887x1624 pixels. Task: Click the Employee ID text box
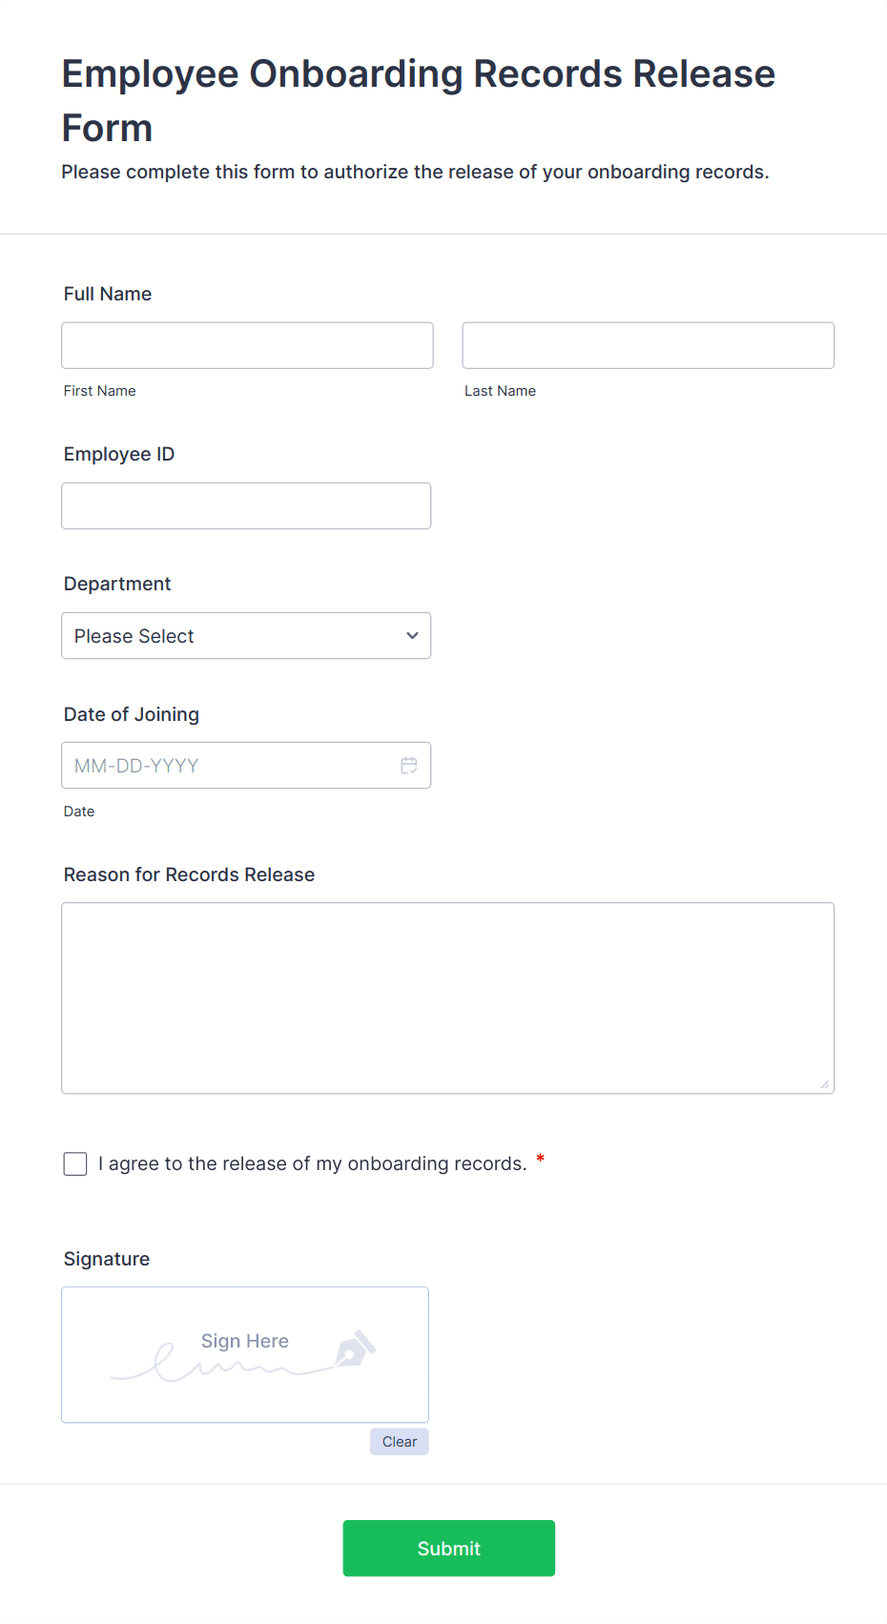246,505
